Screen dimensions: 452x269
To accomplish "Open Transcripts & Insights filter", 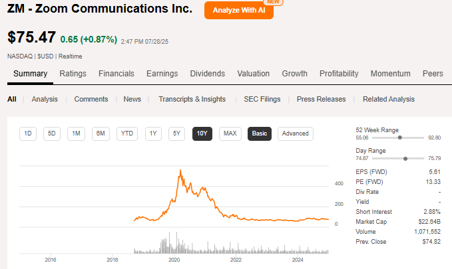I will pyautogui.click(x=192, y=99).
